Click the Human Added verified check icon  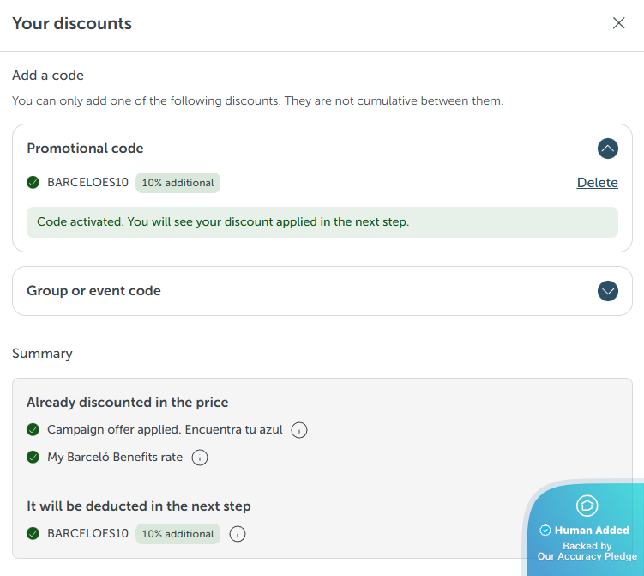coord(545,531)
